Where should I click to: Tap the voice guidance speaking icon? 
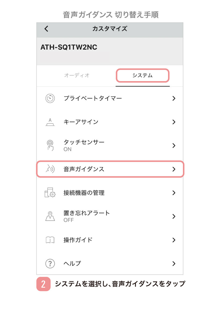[50, 169]
